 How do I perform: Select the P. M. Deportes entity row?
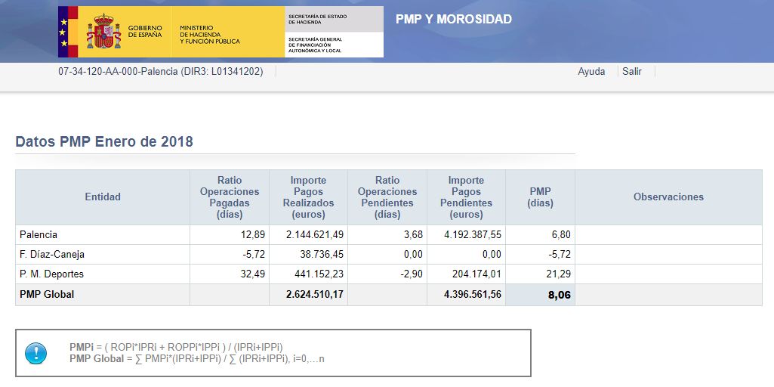click(x=51, y=274)
